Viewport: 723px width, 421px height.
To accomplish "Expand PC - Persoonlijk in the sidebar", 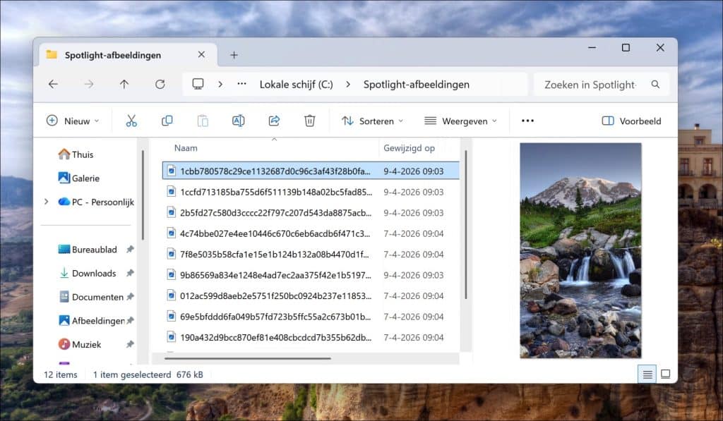I will (x=47, y=202).
